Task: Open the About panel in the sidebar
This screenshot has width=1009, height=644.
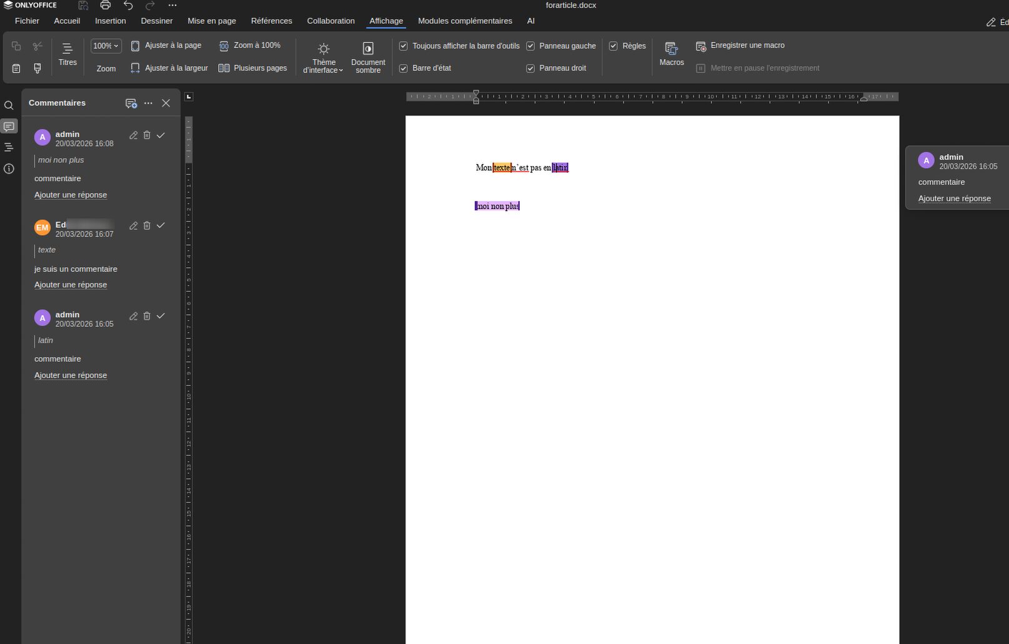Action: [9, 169]
